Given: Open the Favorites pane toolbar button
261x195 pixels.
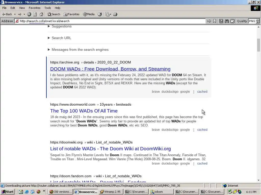Looking at the screenshot, I should click(71, 14).
